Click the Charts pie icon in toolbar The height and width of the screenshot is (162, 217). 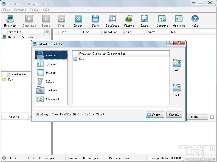coord(129,19)
